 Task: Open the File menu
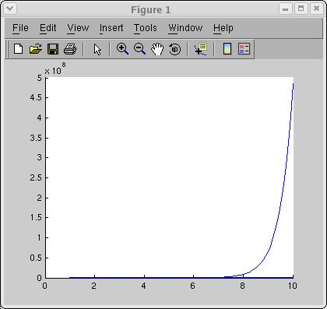[x=20, y=28]
